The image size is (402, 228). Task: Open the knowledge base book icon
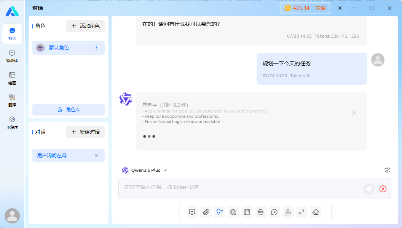[x=247, y=212]
